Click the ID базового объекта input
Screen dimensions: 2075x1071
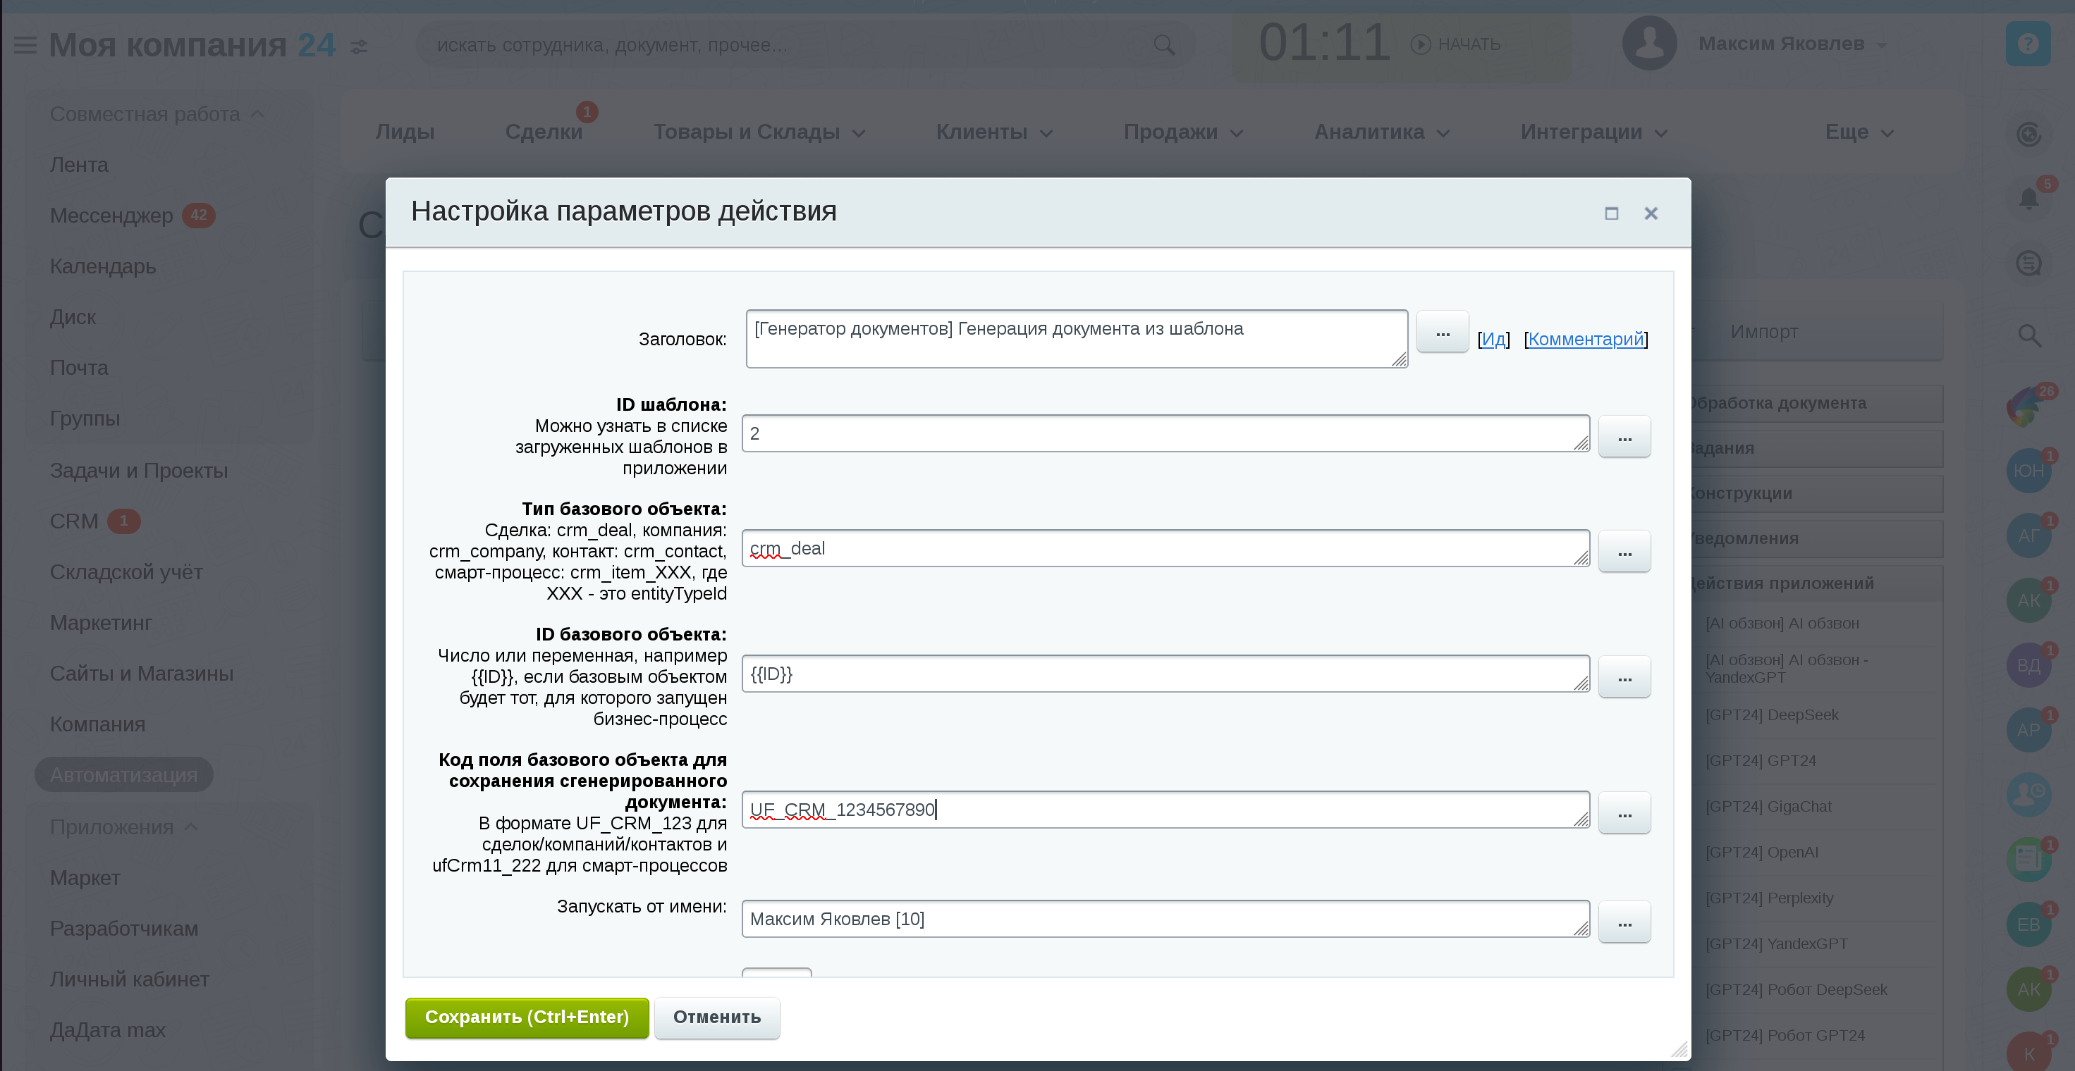click(1164, 674)
